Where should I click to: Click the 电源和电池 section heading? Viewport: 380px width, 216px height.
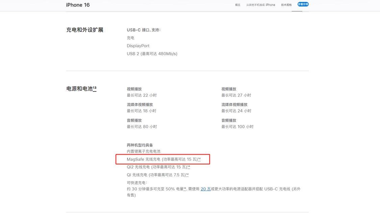click(x=79, y=89)
